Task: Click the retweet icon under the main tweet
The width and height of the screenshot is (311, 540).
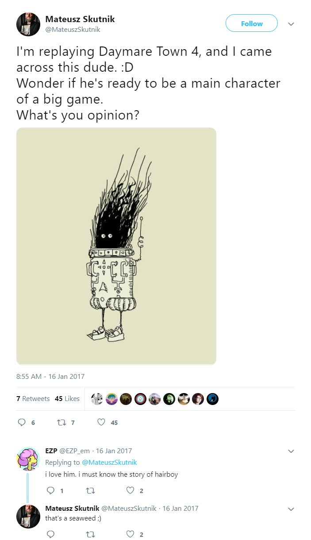Action: tap(61, 422)
